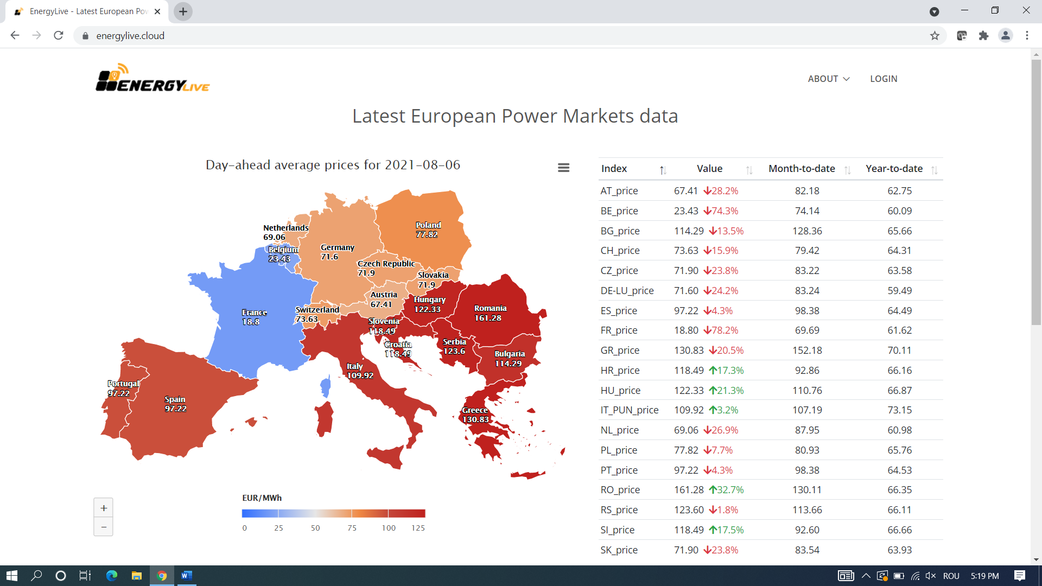The width and height of the screenshot is (1042, 586).
Task: Select the EnergyLive browser tab
Action: [87, 11]
